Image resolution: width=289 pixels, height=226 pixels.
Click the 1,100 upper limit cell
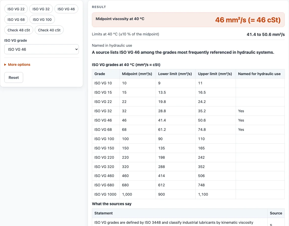click(216, 194)
